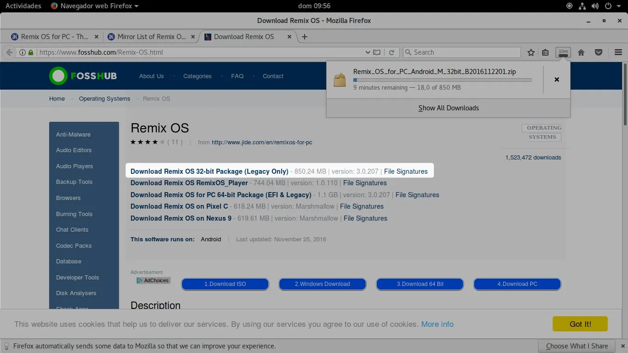Click inside the Search field

click(x=461, y=52)
